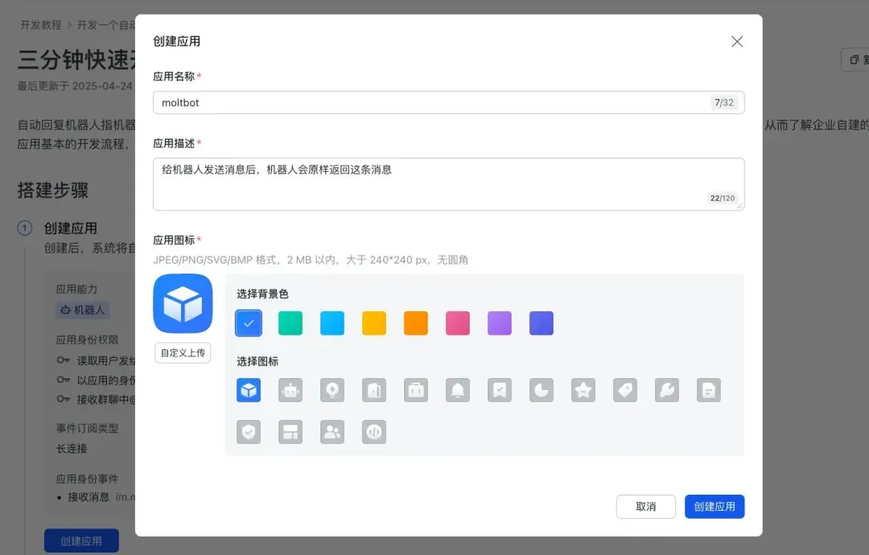This screenshot has width=869, height=555.
Task: Pick the price tag icon
Action: 625,390
